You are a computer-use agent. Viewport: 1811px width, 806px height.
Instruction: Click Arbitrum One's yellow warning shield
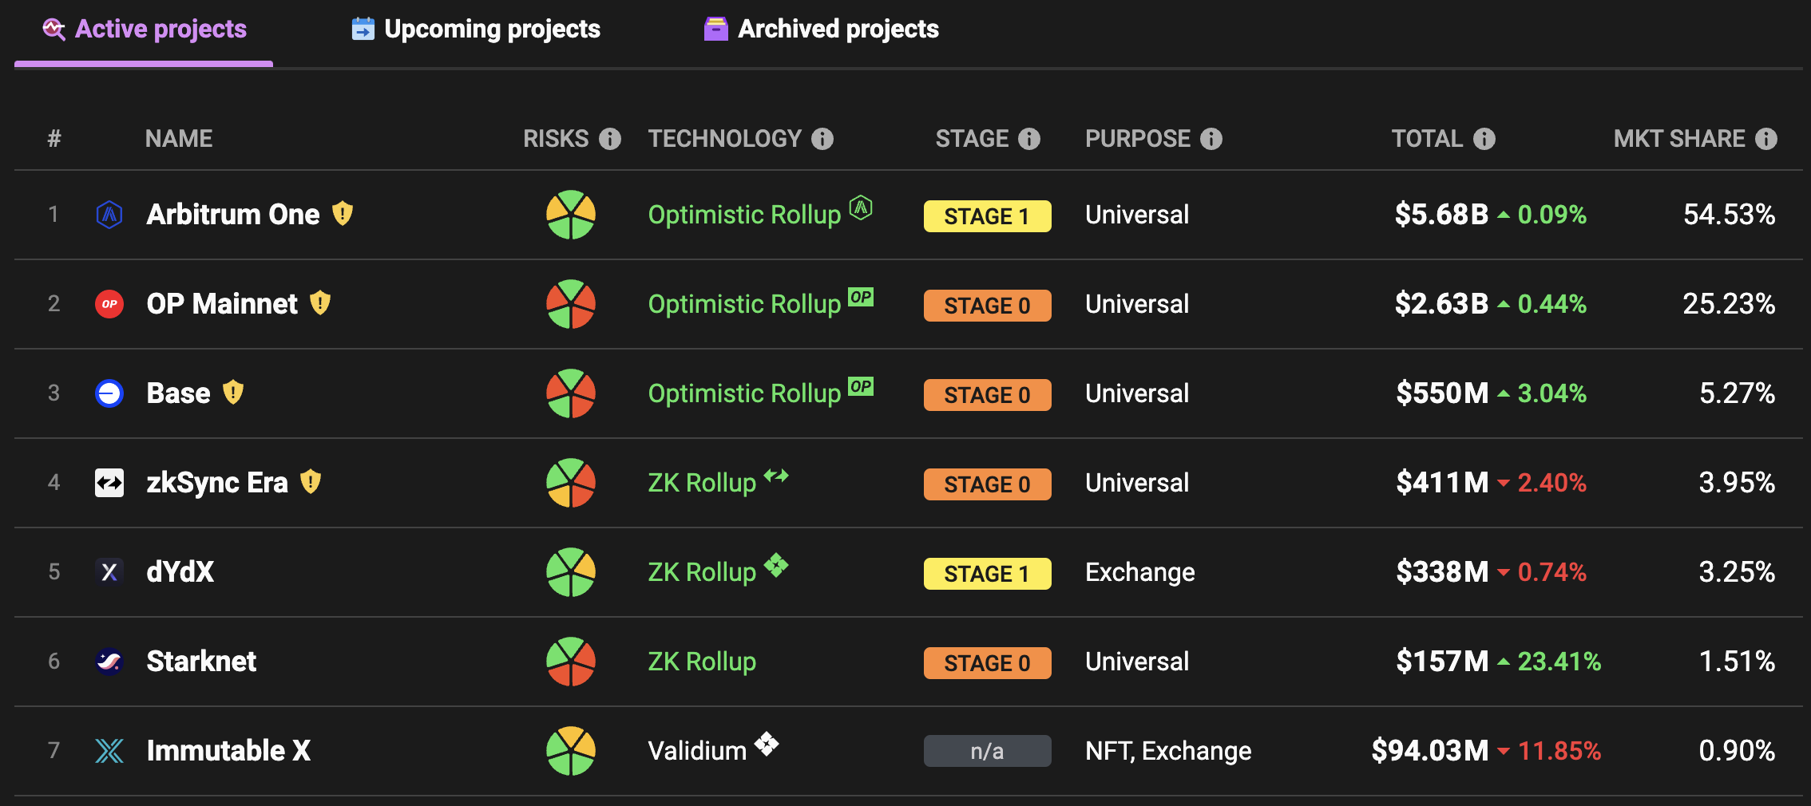343,213
